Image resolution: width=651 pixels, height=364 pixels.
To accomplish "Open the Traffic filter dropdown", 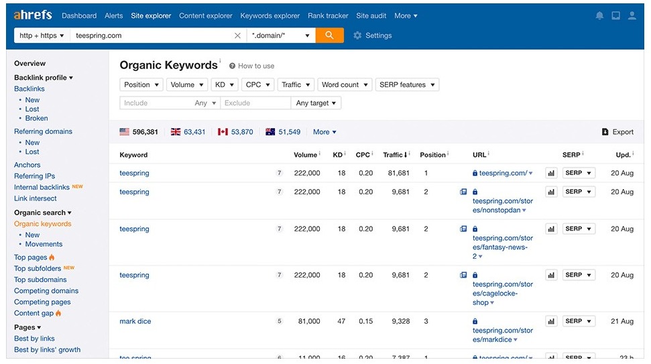I will tap(296, 84).
